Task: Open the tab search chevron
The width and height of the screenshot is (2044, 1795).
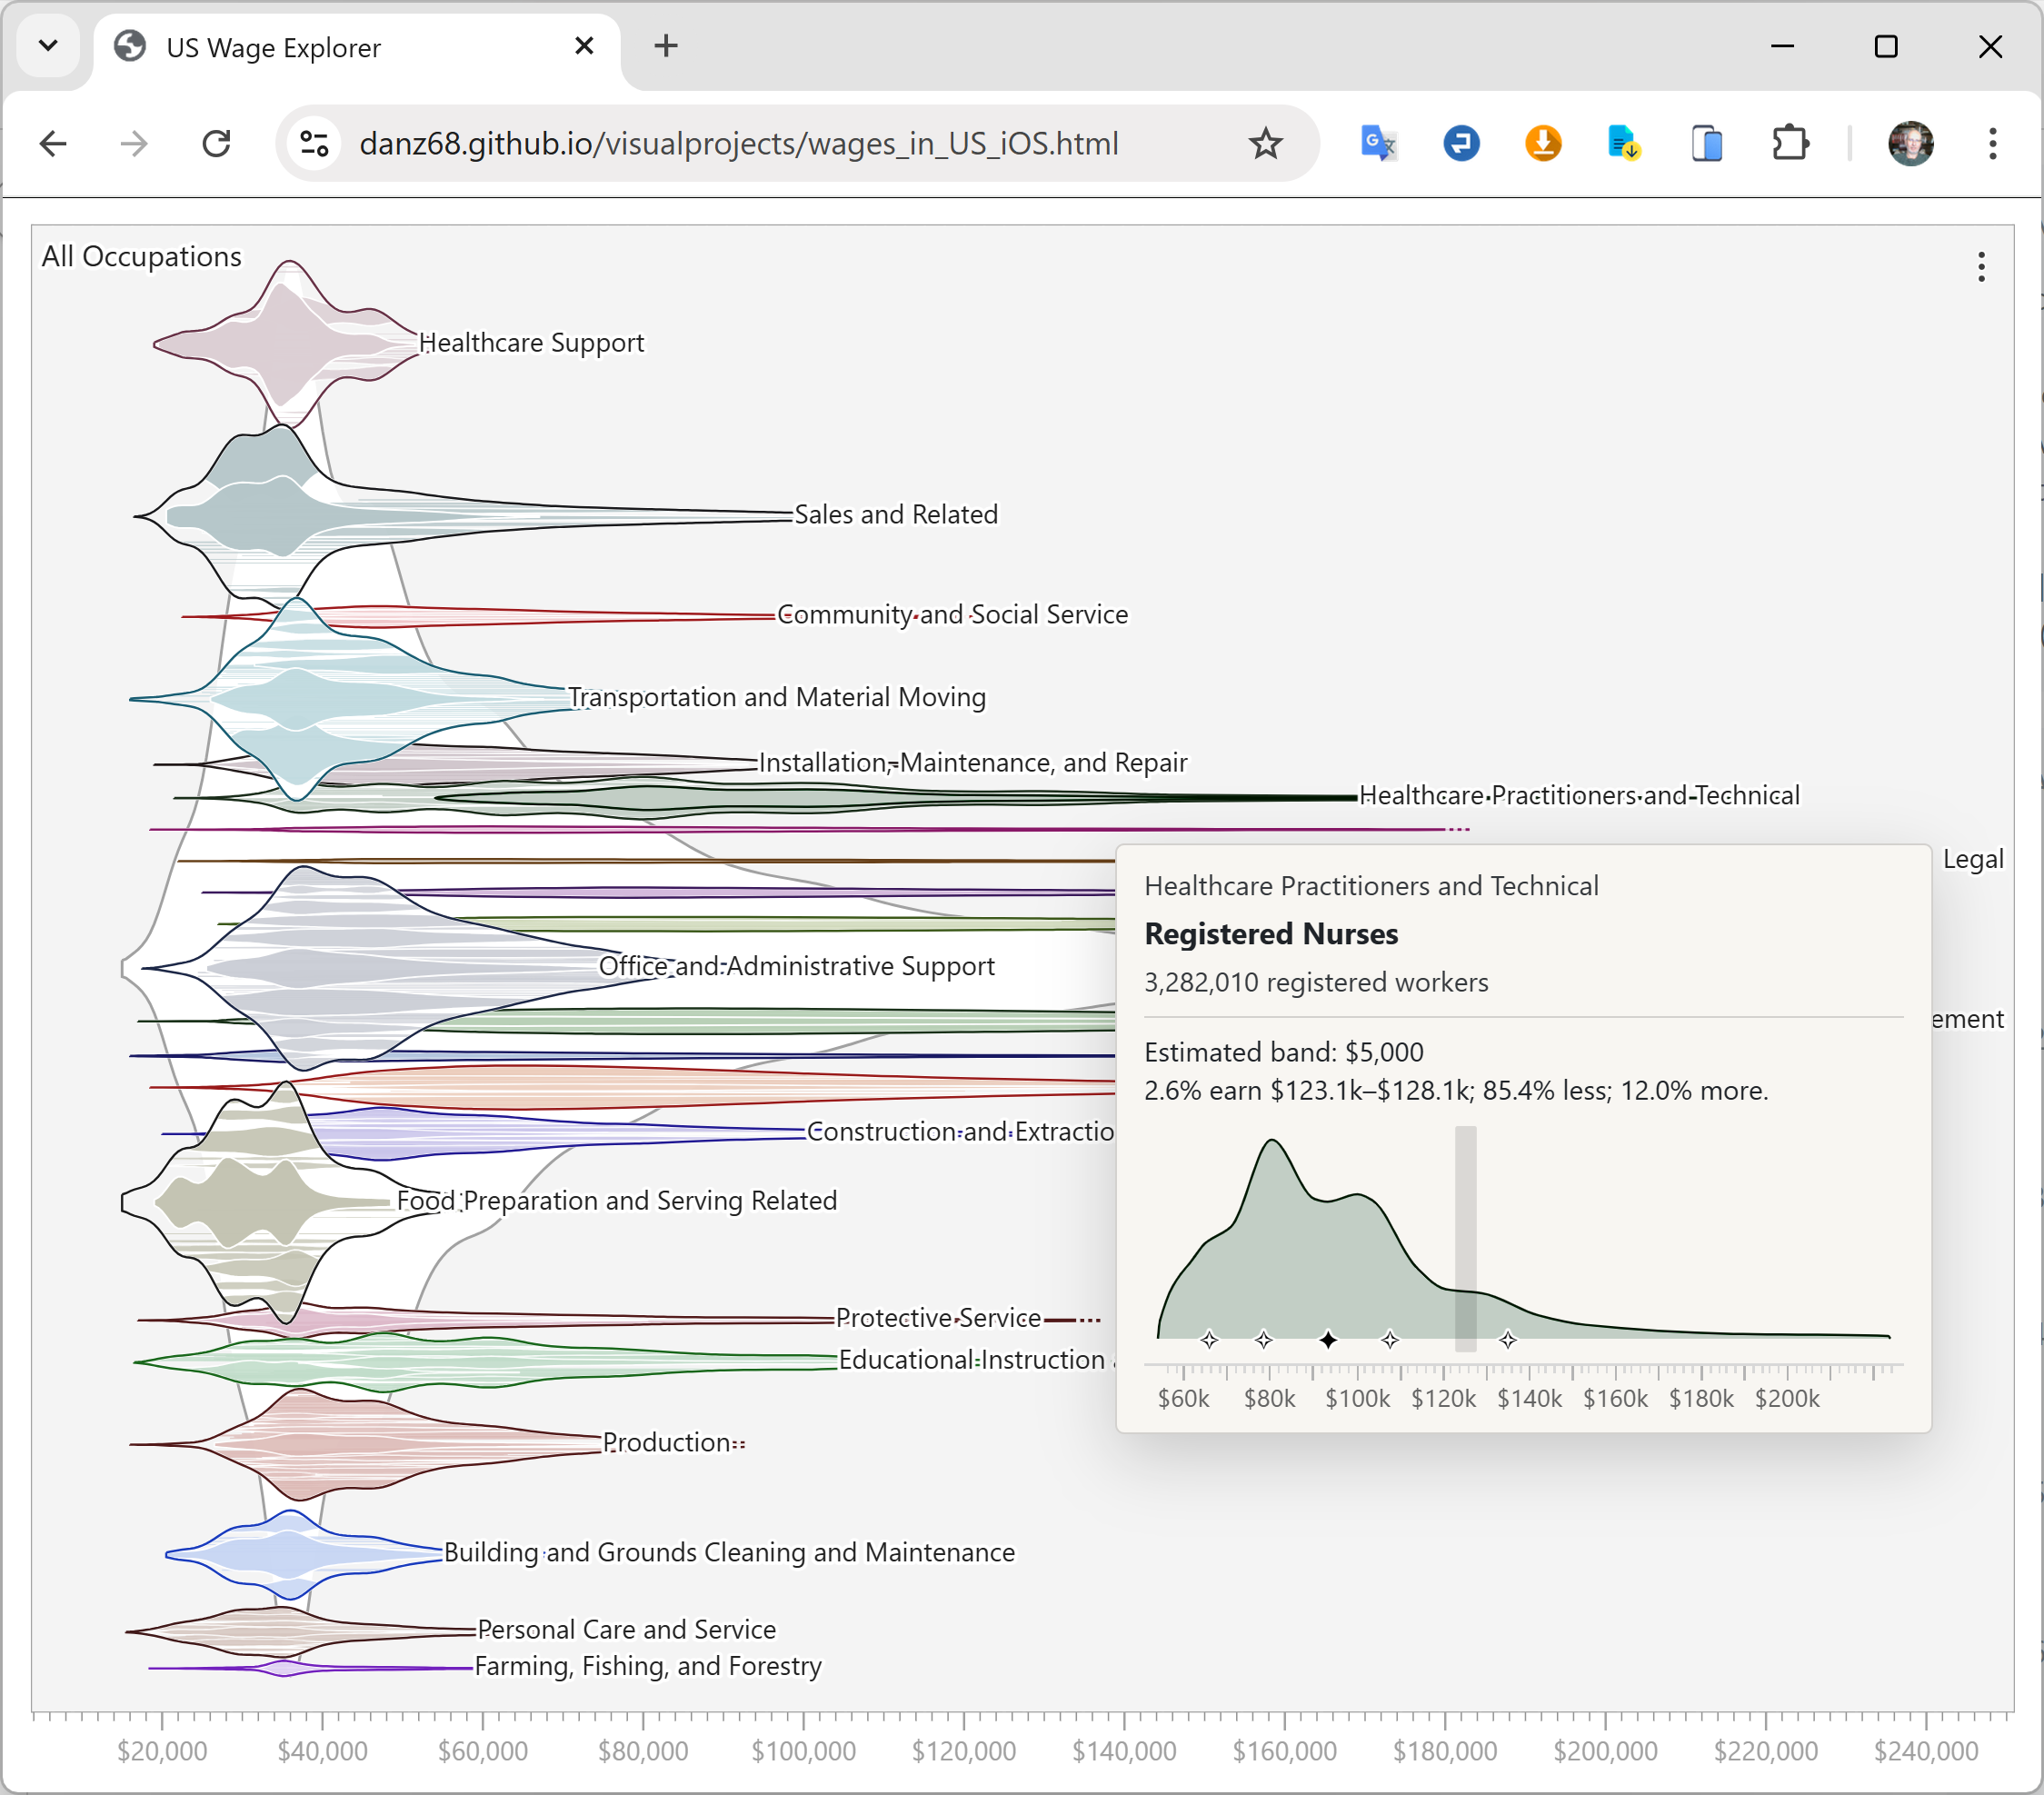Action: tap(48, 45)
